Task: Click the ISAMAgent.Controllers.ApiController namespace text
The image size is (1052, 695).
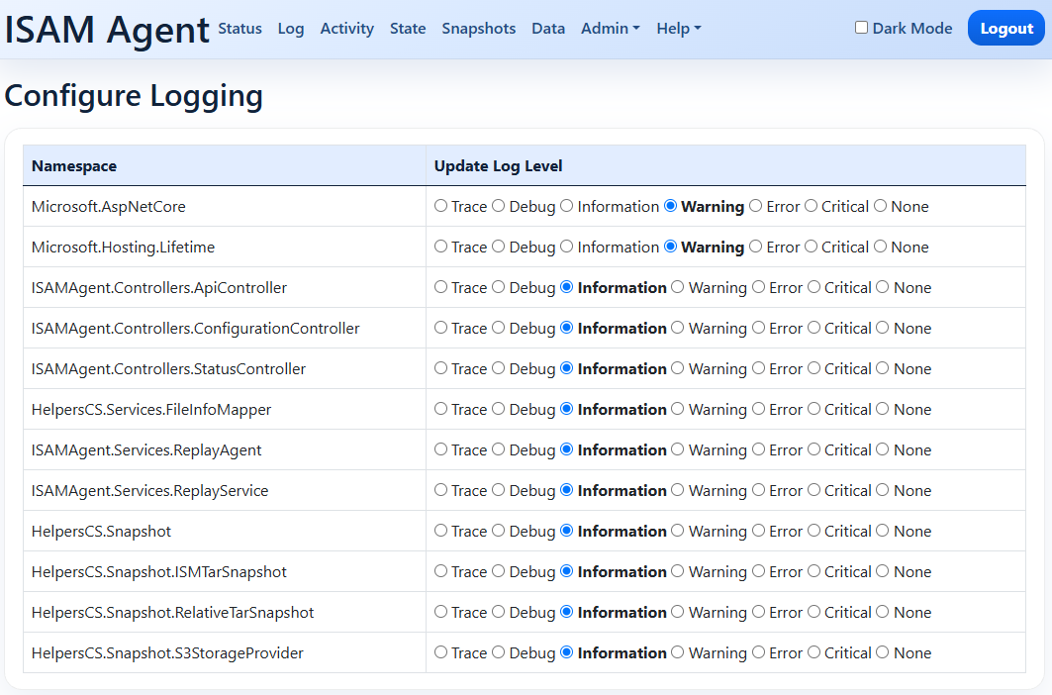Action: point(159,288)
